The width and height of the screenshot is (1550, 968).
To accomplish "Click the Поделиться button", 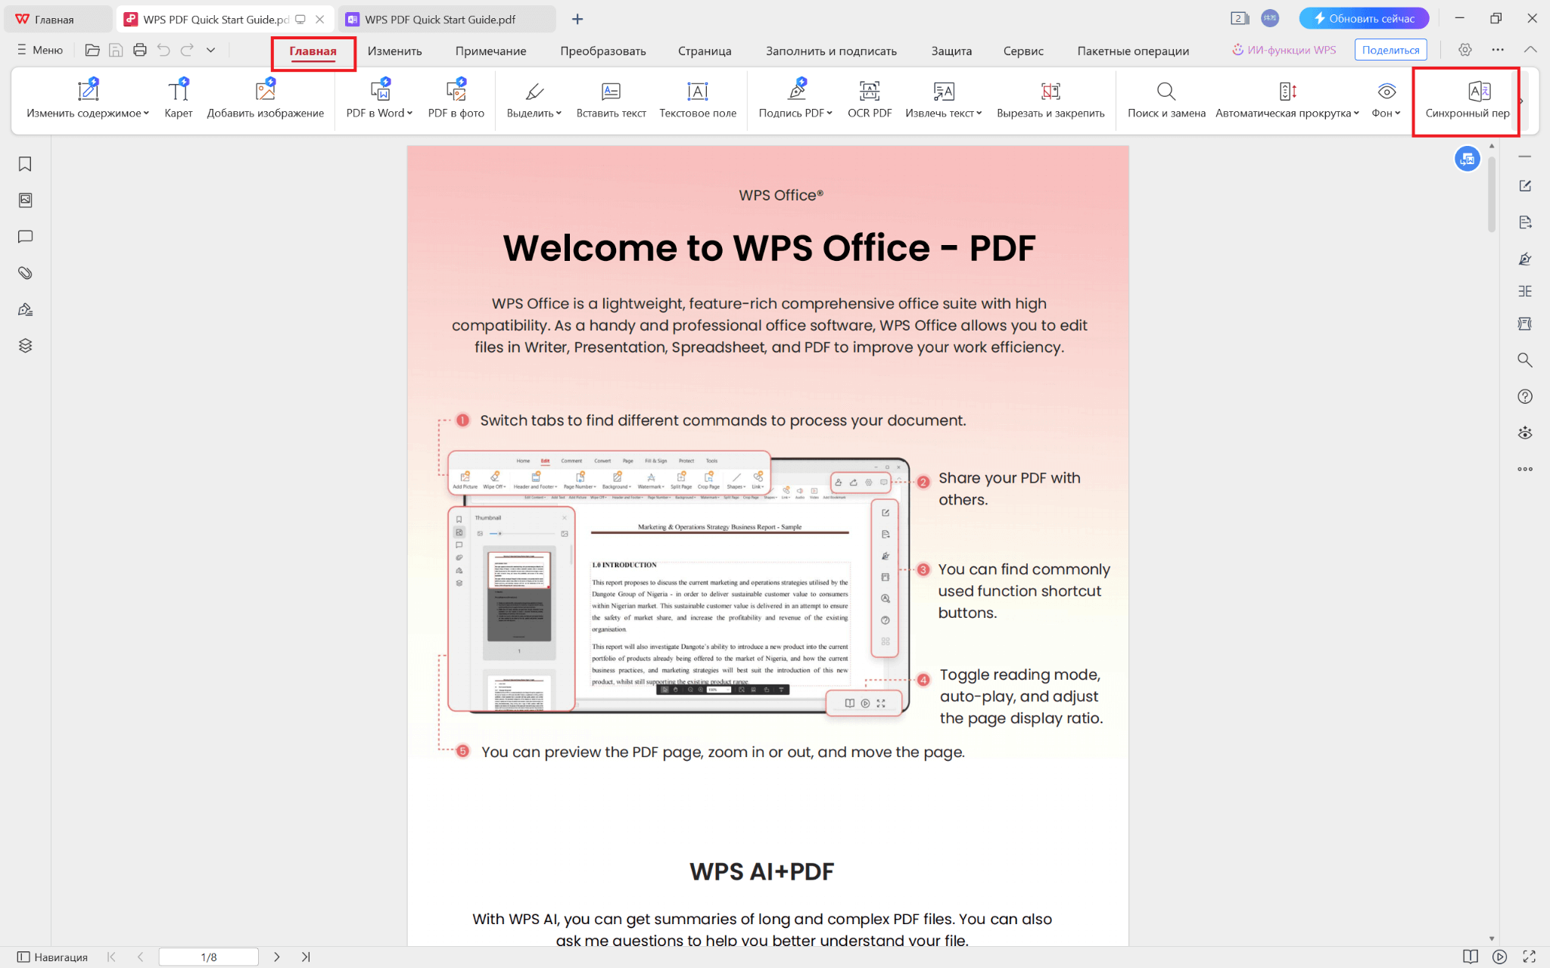I will tap(1391, 49).
